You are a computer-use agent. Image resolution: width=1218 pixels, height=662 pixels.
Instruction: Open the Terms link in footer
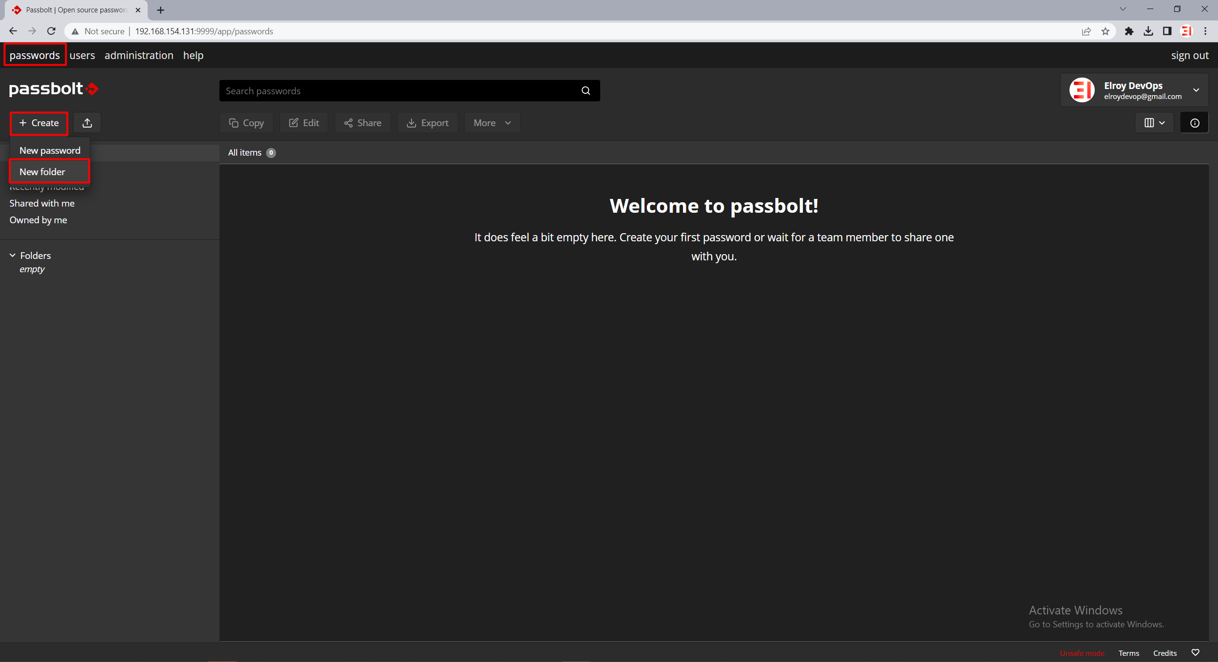[1129, 653]
